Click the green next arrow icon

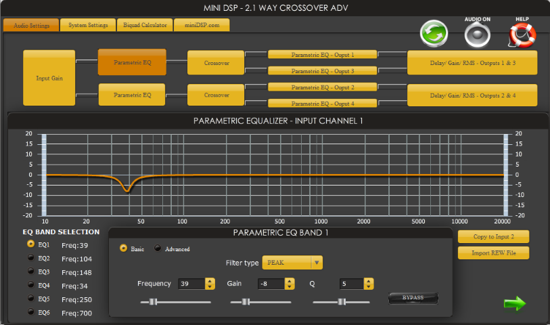click(x=515, y=303)
